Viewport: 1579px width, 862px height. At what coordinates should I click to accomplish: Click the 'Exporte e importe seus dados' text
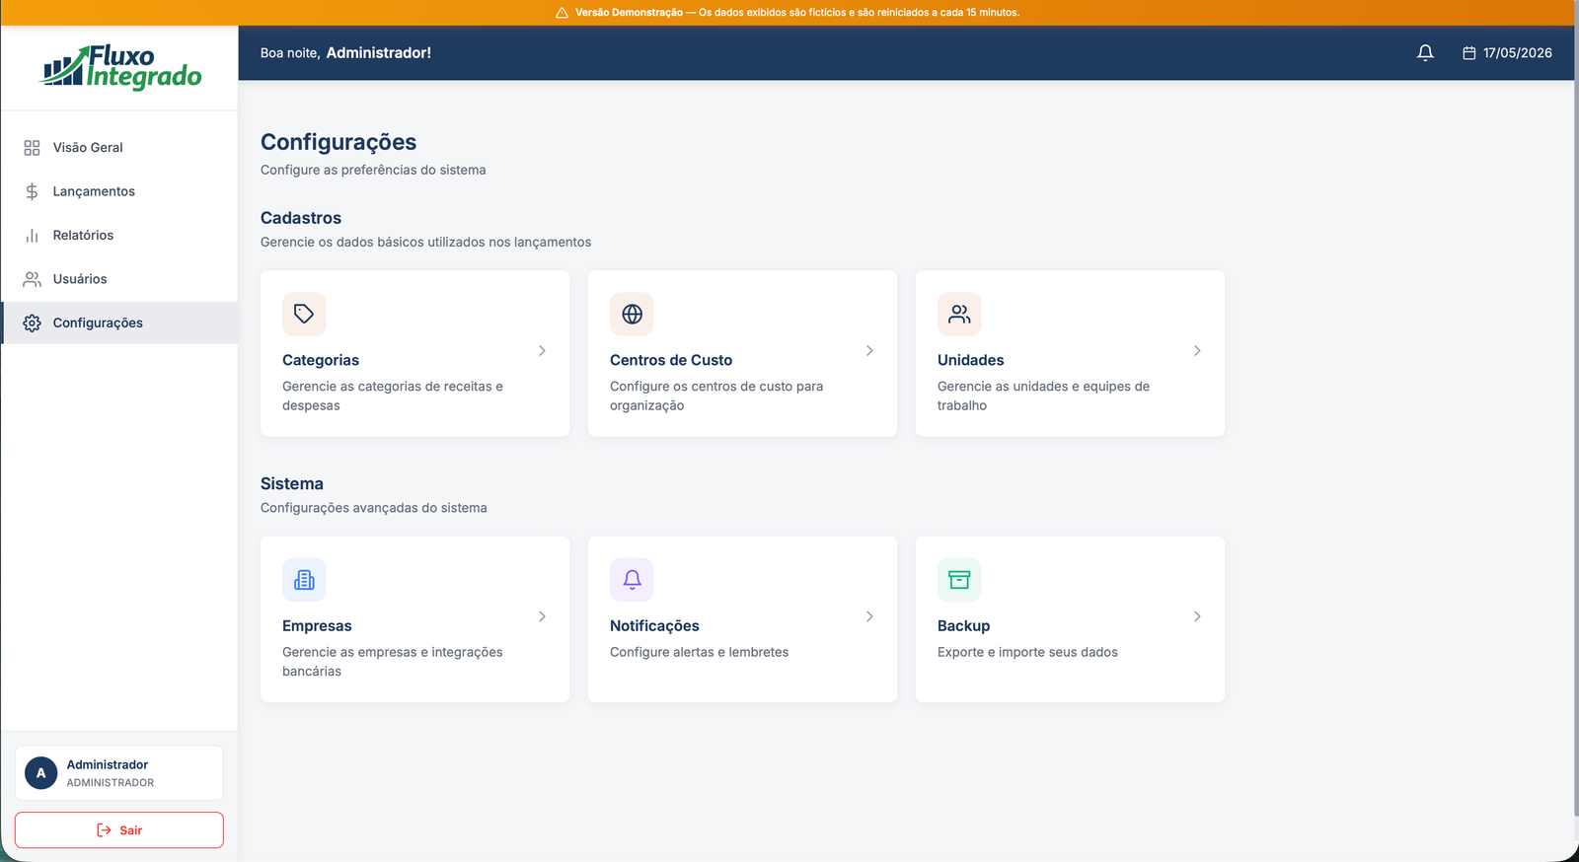(x=1027, y=653)
